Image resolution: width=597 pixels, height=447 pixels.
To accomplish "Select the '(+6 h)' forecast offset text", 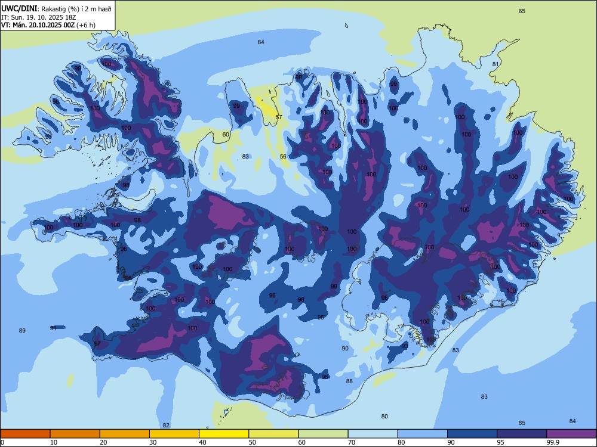I will tap(85, 25).
